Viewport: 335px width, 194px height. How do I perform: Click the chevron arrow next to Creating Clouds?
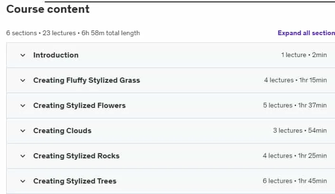click(x=23, y=131)
